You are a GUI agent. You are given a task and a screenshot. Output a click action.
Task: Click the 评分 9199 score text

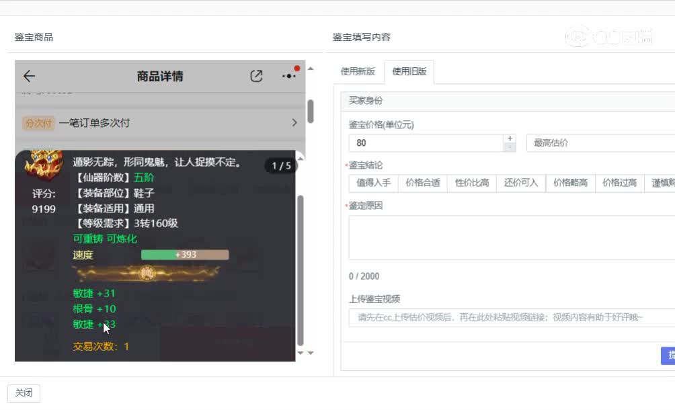[x=44, y=202]
